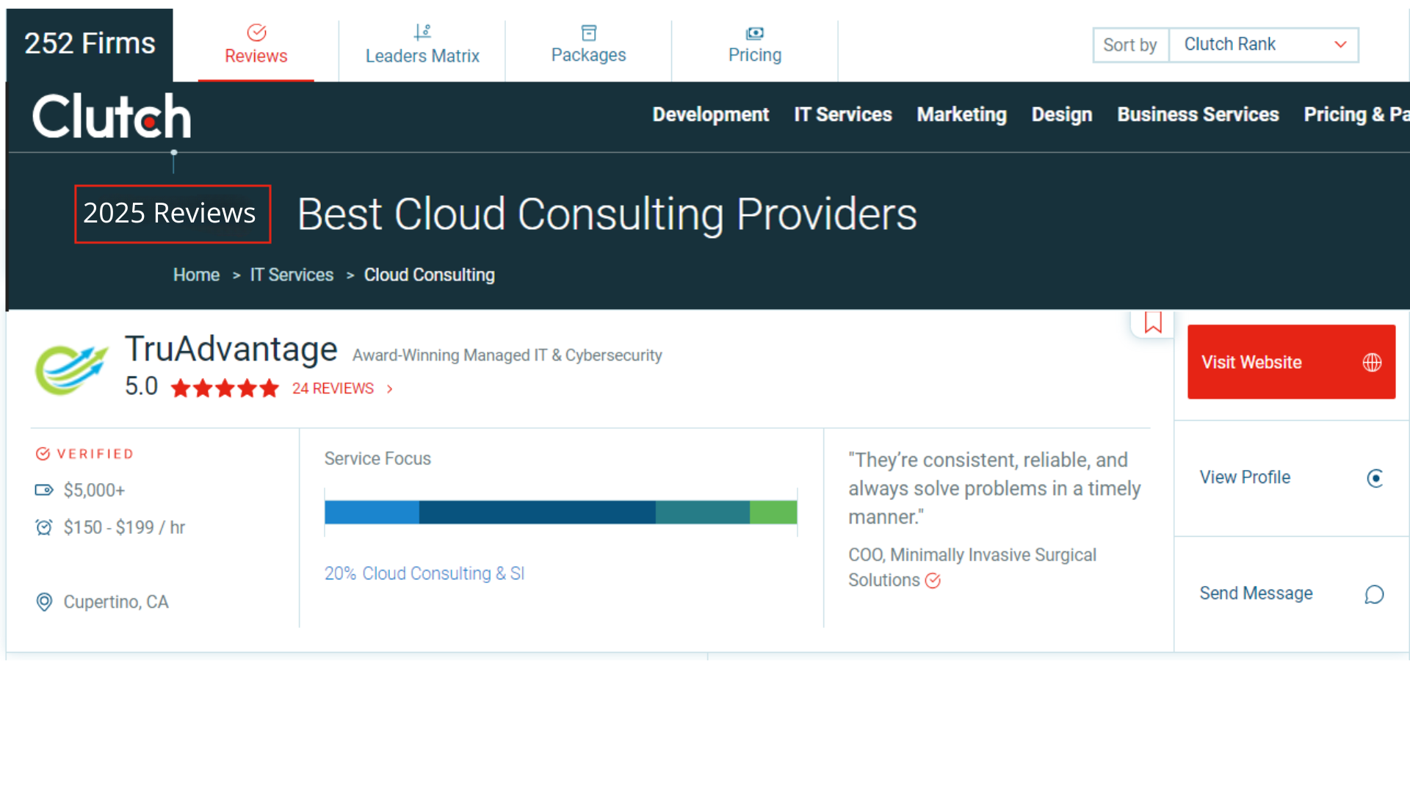
Task: Click the light blue service focus segment
Action: [372, 512]
